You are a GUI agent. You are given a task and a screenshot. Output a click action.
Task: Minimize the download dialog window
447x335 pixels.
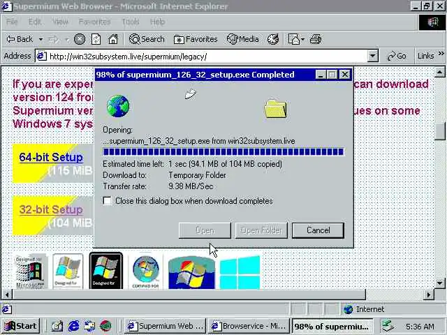click(x=321, y=75)
